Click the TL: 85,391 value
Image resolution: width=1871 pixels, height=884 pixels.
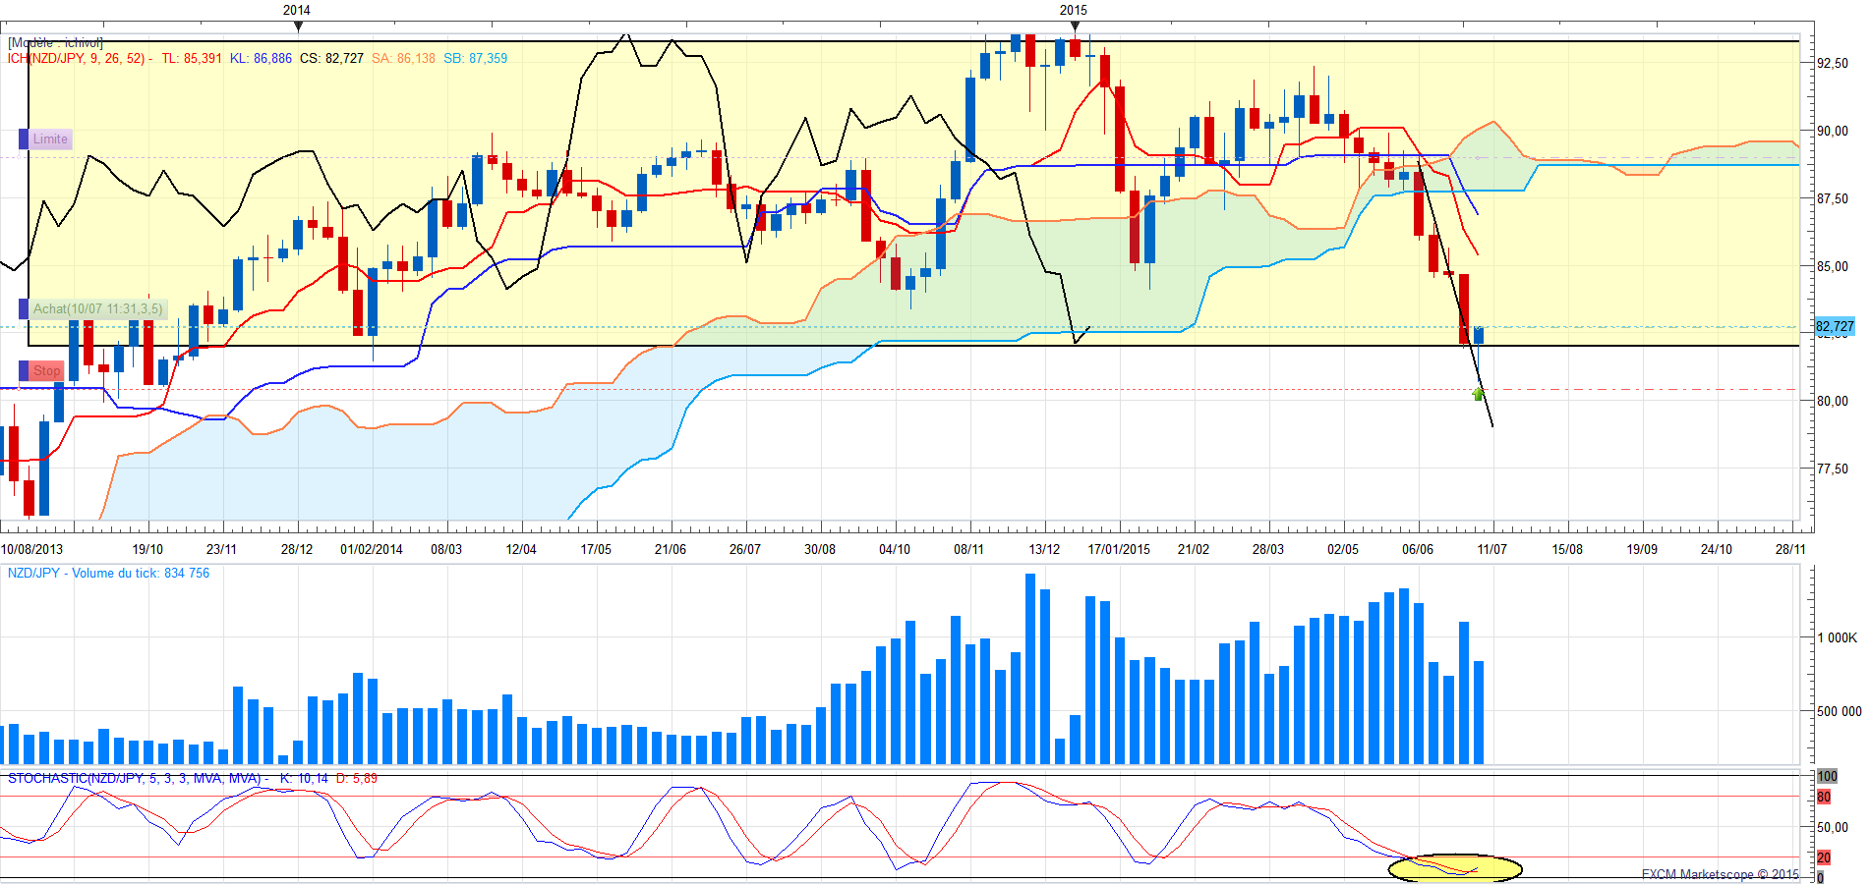click(x=192, y=59)
